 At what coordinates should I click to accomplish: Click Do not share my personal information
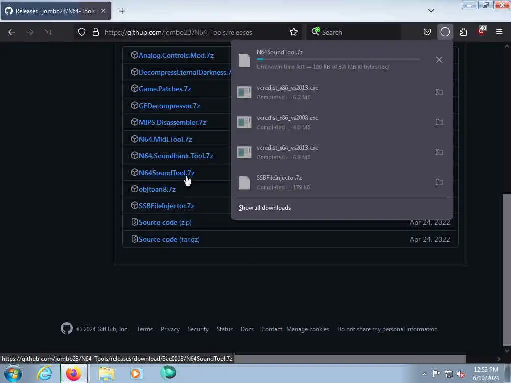tap(387, 329)
